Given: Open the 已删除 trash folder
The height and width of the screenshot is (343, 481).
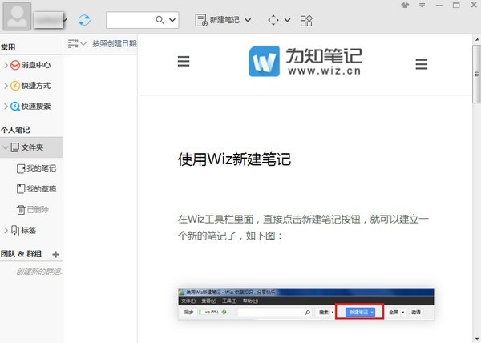Looking at the screenshot, I should 33,210.
